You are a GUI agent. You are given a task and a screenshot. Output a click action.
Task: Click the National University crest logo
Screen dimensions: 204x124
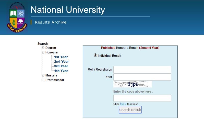pyautogui.click(x=17, y=17)
